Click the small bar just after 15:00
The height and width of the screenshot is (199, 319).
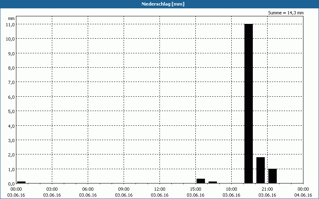pyautogui.click(x=201, y=181)
